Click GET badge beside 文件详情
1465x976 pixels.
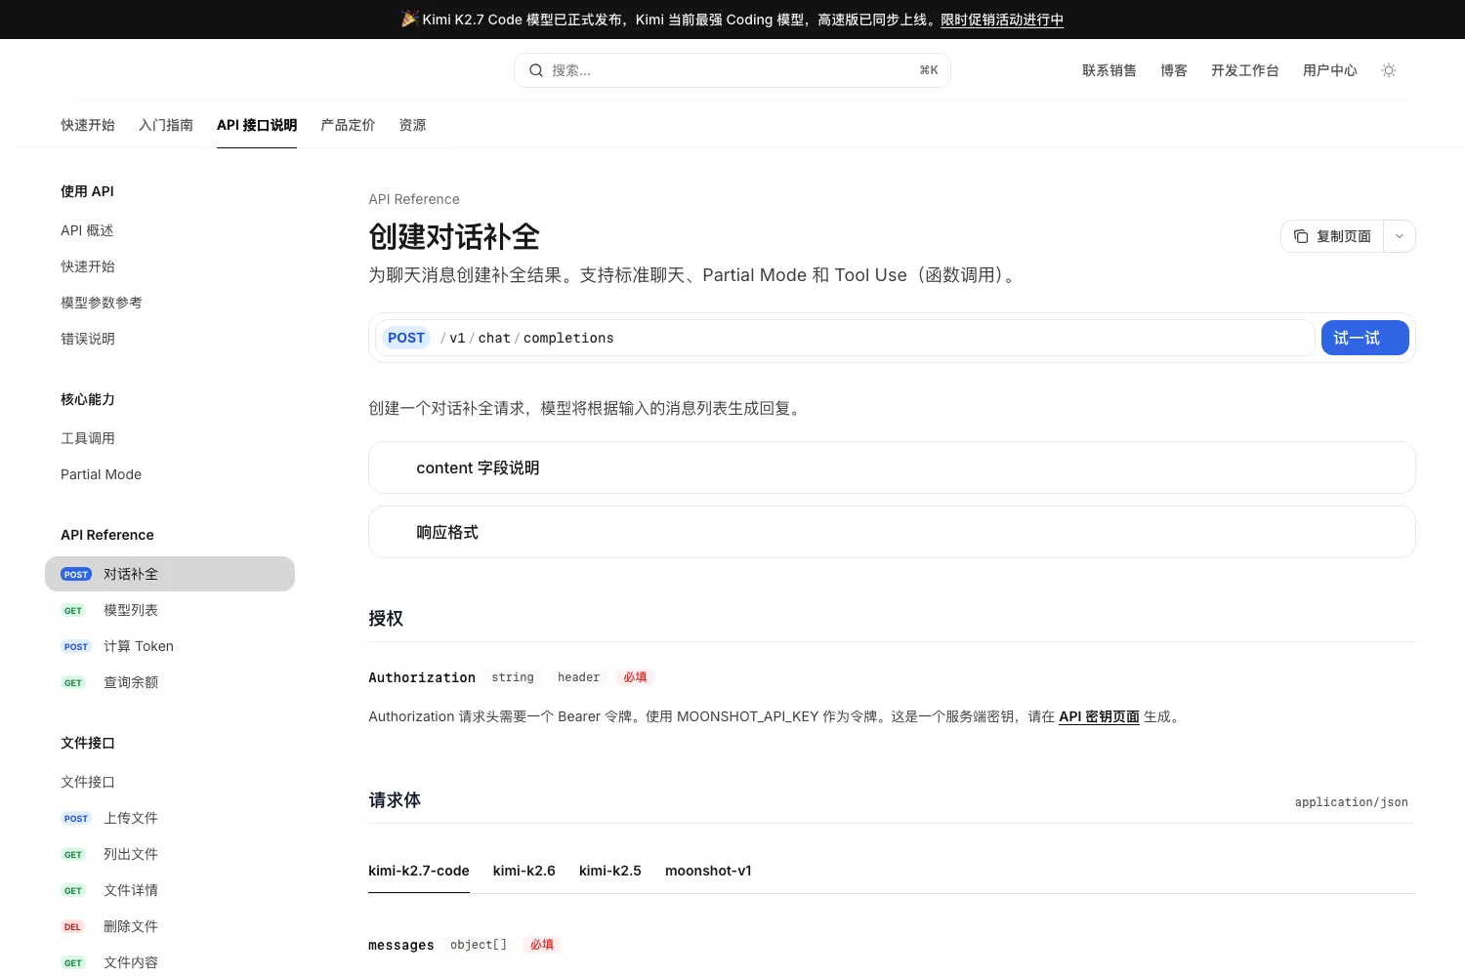[73, 891]
